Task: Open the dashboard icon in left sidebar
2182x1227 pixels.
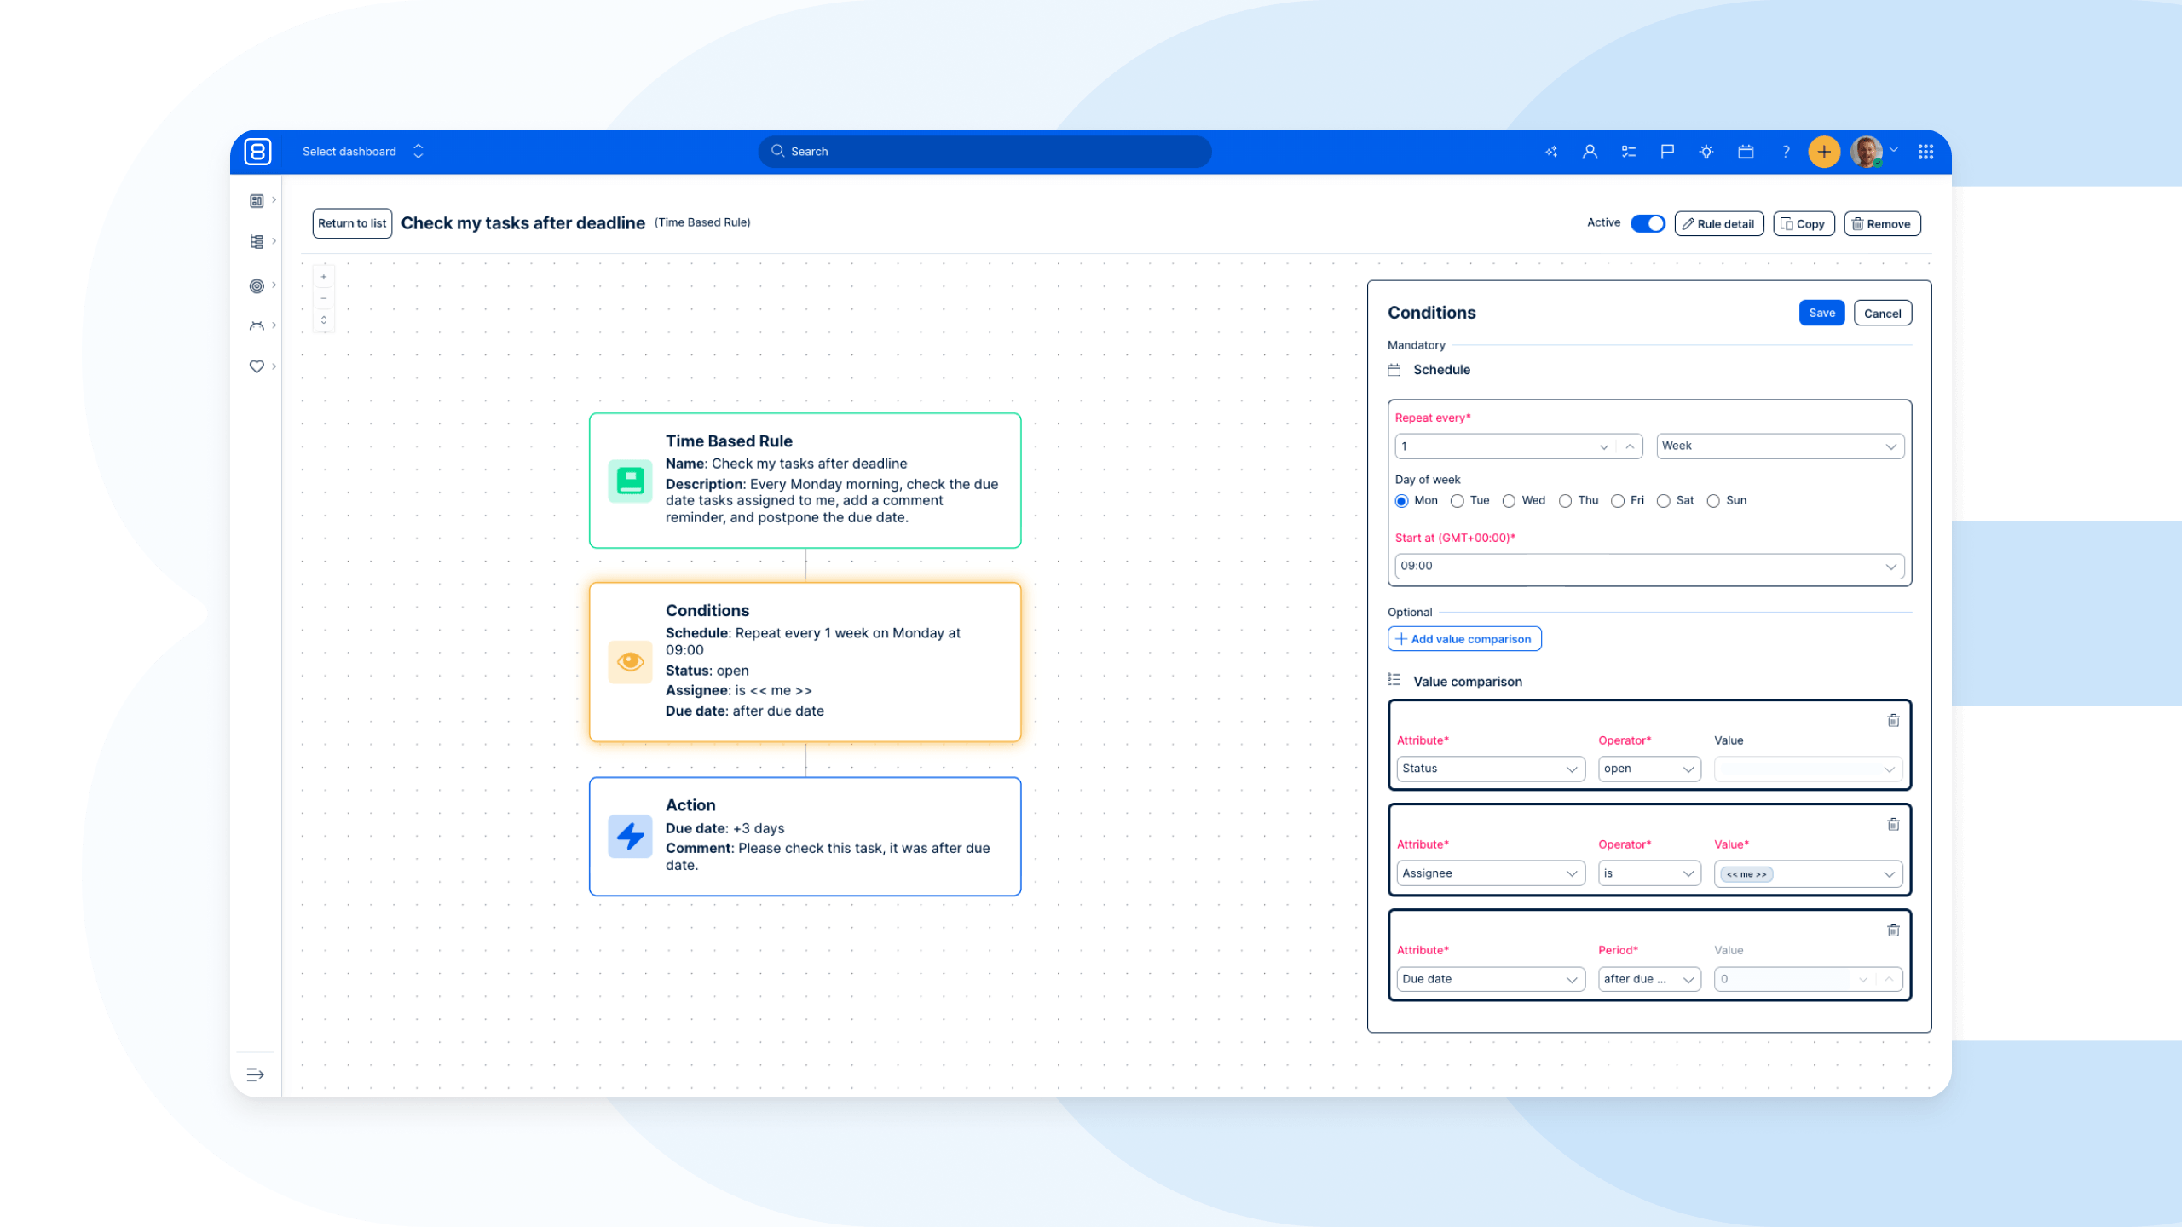Action: (257, 201)
